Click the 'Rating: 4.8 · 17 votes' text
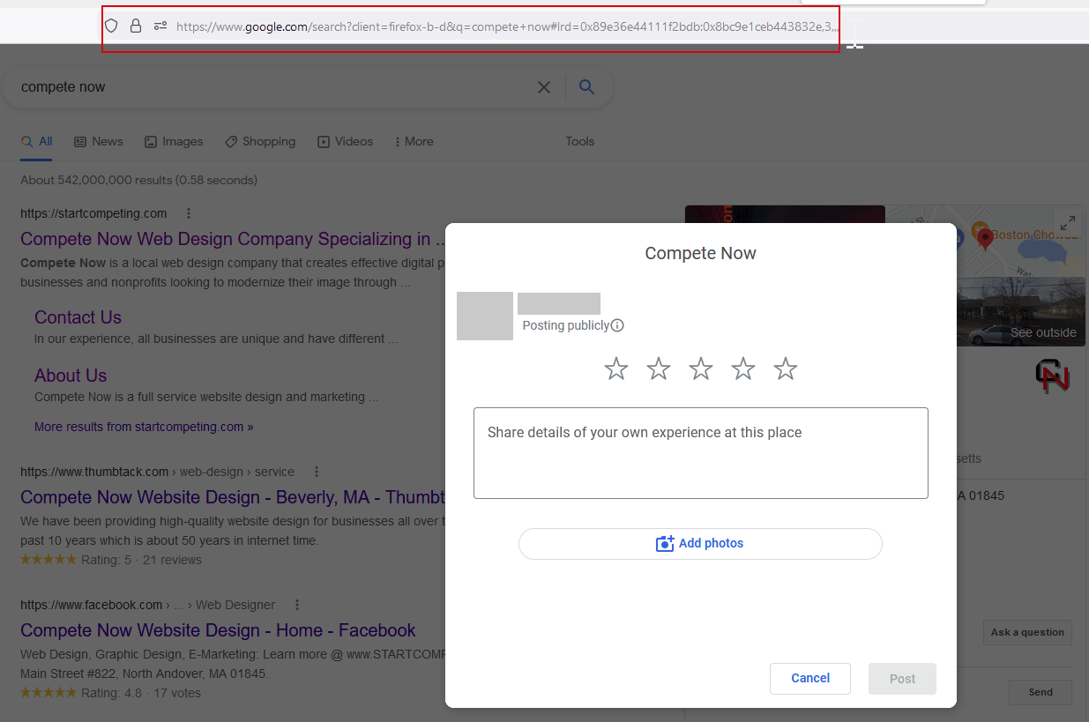The image size is (1089, 722). coord(141,693)
